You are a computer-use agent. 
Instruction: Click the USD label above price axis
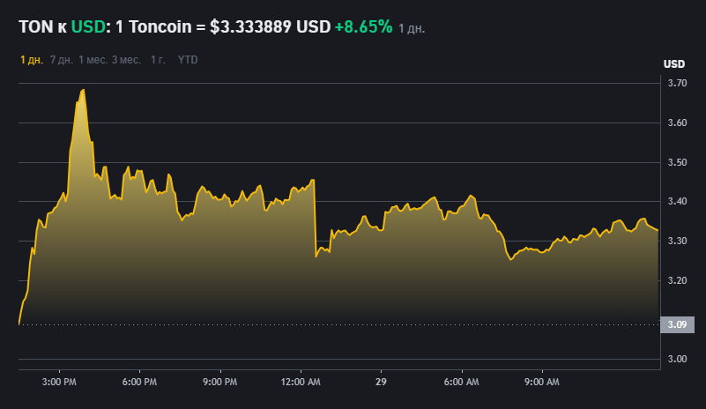[x=673, y=64]
